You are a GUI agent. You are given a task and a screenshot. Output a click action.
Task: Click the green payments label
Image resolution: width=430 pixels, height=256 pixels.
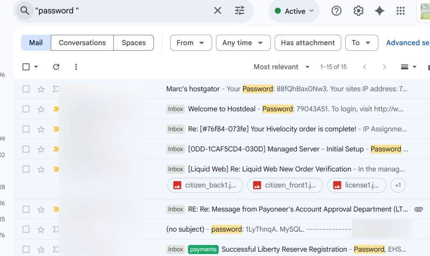click(203, 249)
